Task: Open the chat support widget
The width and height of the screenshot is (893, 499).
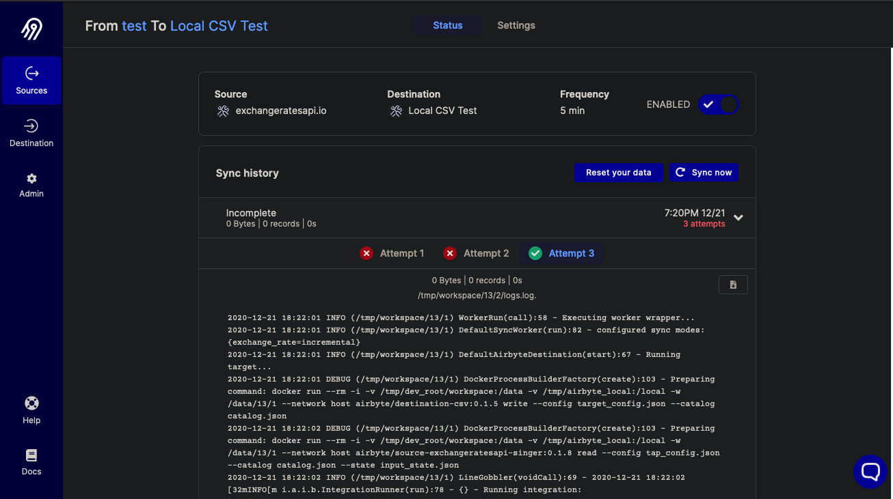Action: [870, 471]
